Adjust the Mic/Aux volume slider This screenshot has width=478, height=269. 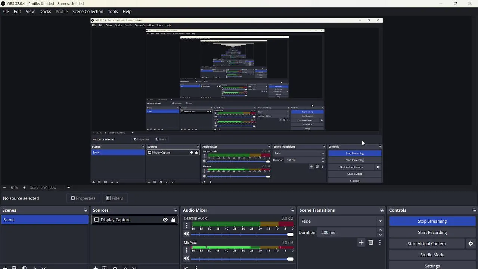click(242, 259)
